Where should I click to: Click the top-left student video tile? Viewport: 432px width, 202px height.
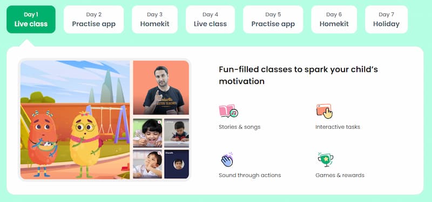tap(147, 133)
